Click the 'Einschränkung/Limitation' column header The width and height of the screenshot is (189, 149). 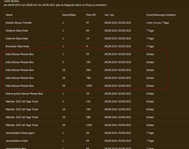click(x=161, y=15)
